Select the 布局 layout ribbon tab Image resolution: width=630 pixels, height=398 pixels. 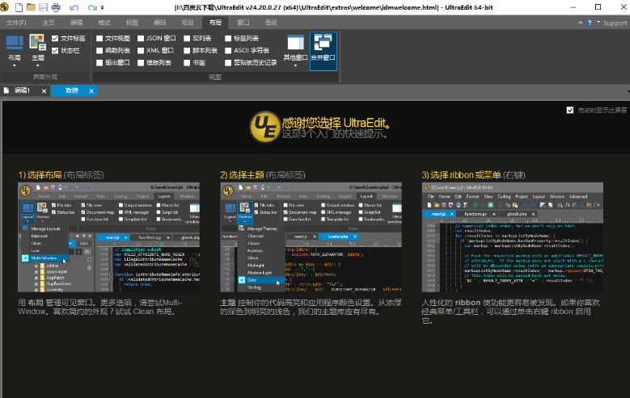(215, 23)
